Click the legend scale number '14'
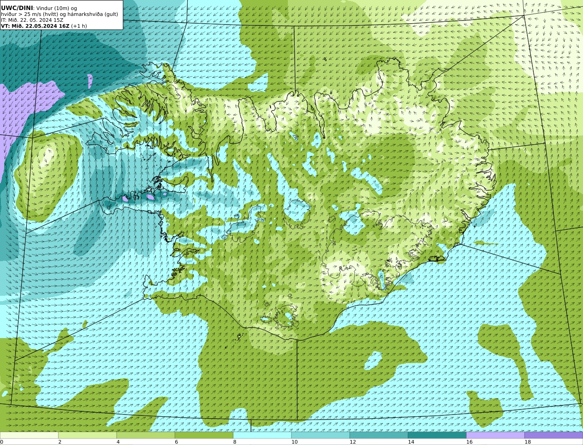Screen dimensions: 583x445 pyautogui.click(x=411, y=442)
